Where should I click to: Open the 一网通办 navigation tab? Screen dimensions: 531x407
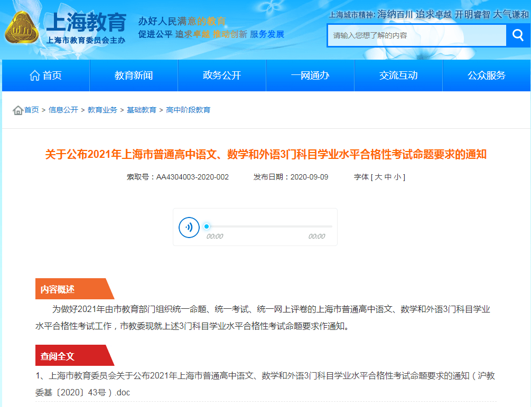(310, 75)
